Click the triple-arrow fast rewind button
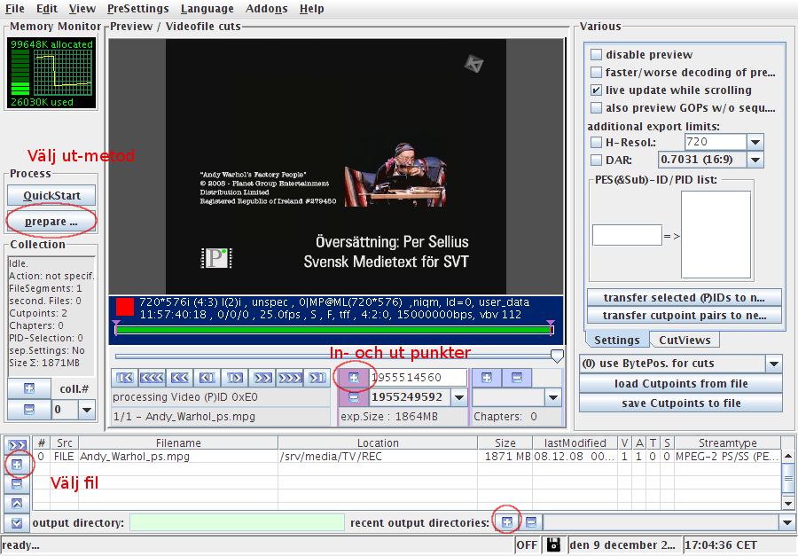 [153, 378]
